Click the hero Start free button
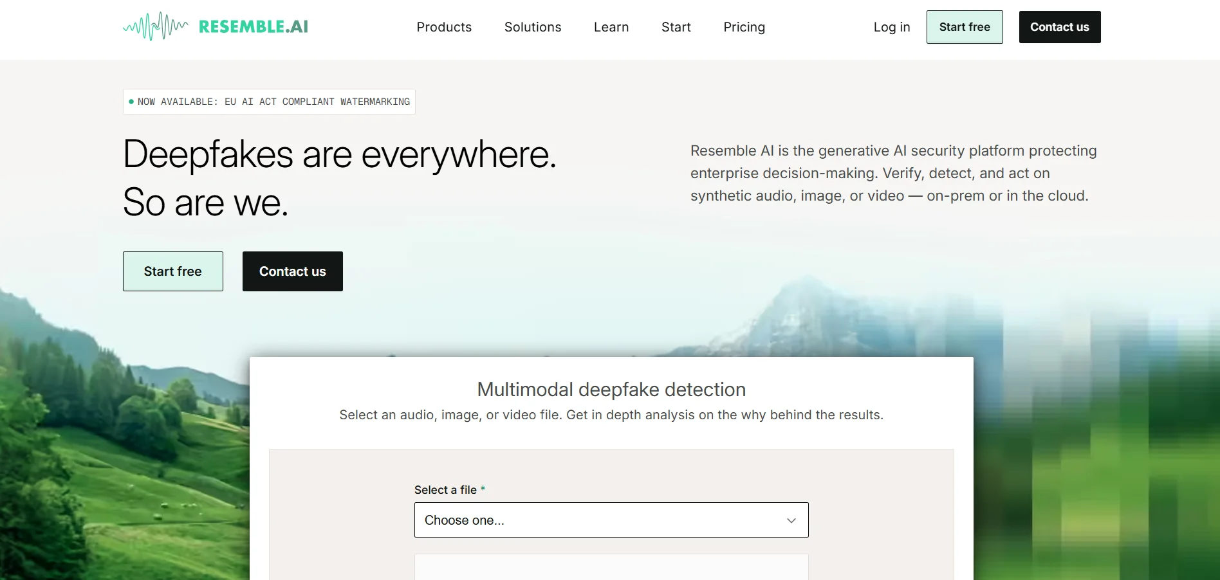This screenshot has height=580, width=1220. coord(173,271)
